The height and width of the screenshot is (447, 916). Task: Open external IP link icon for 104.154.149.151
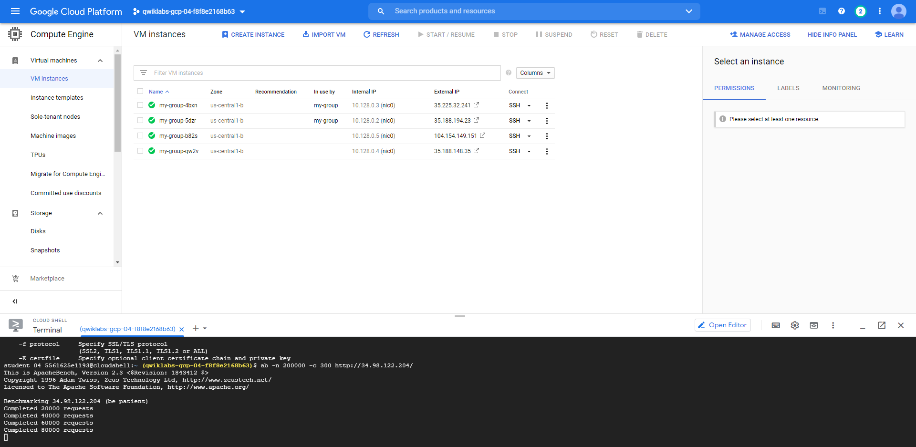[482, 135]
